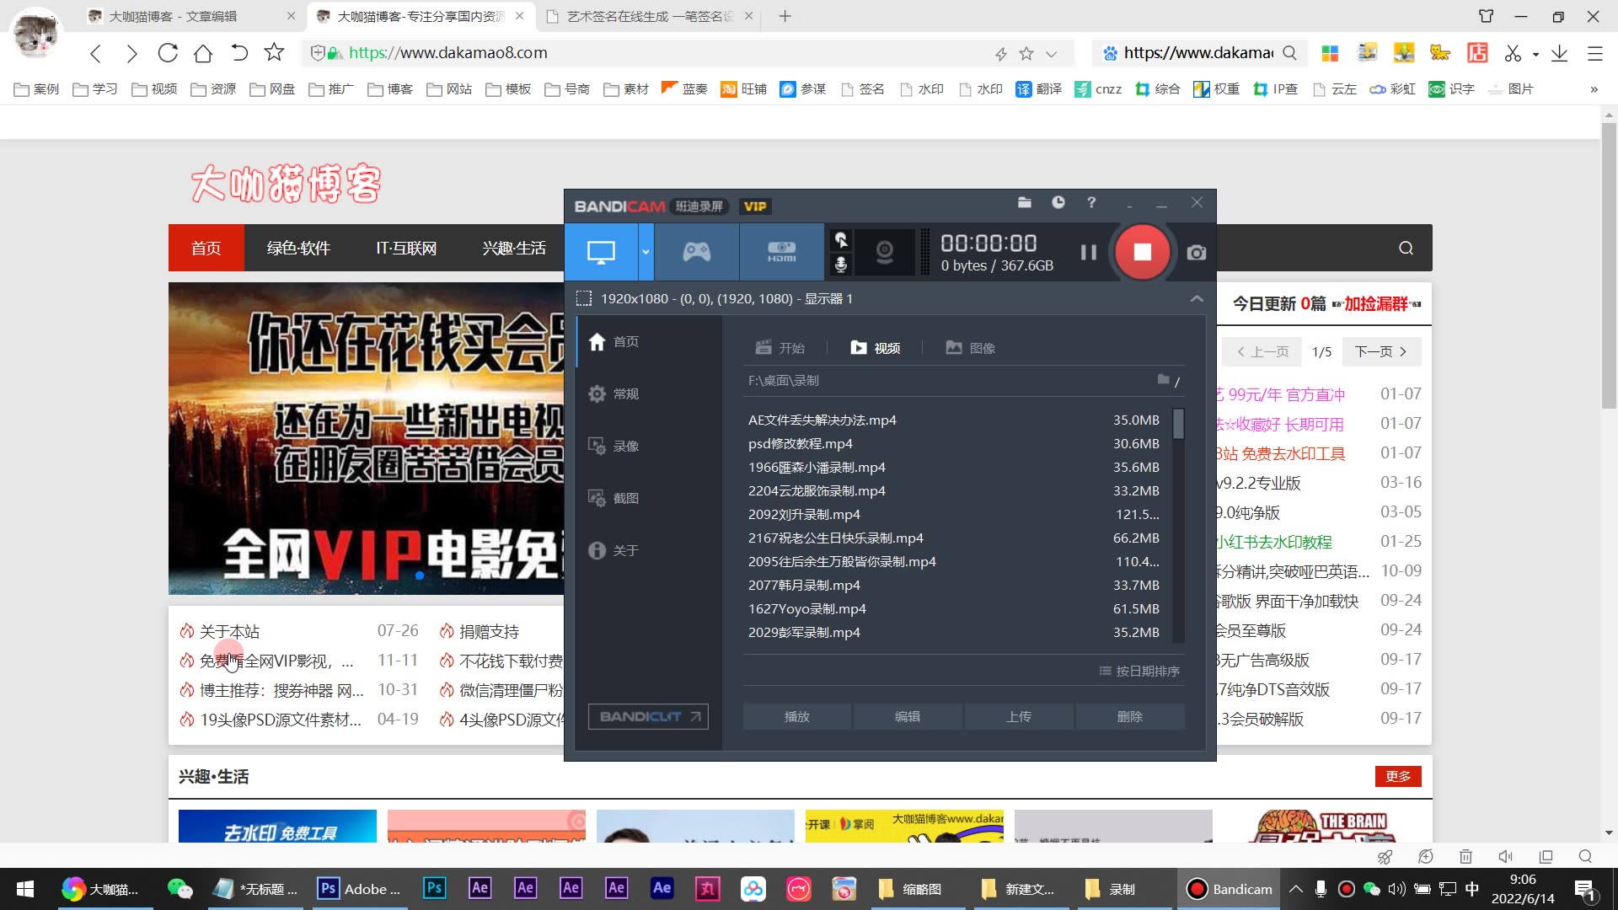Open Bandicam output folder icon in title bar

pos(1025,202)
